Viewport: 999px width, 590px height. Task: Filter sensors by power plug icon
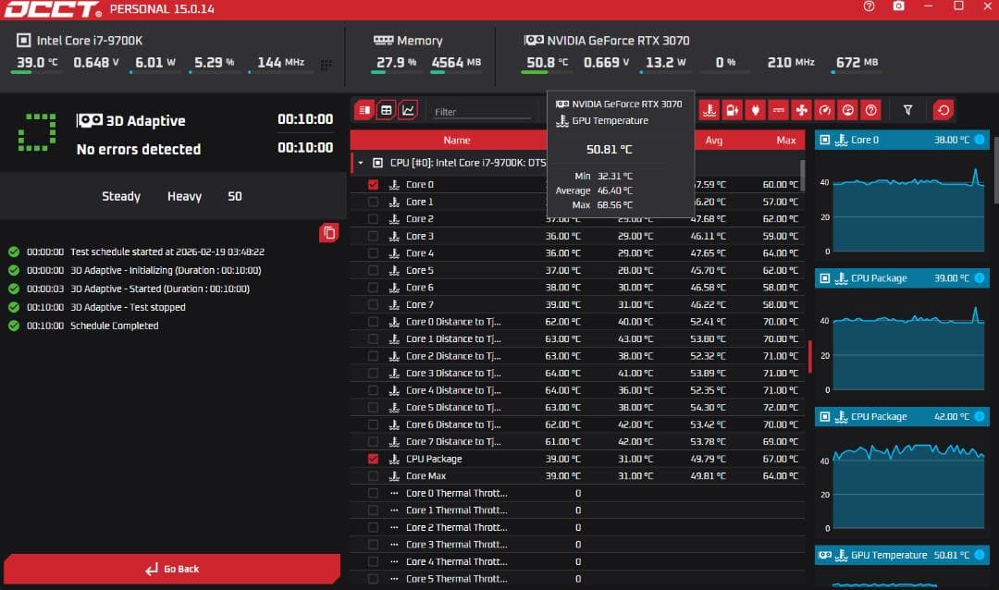(x=755, y=110)
